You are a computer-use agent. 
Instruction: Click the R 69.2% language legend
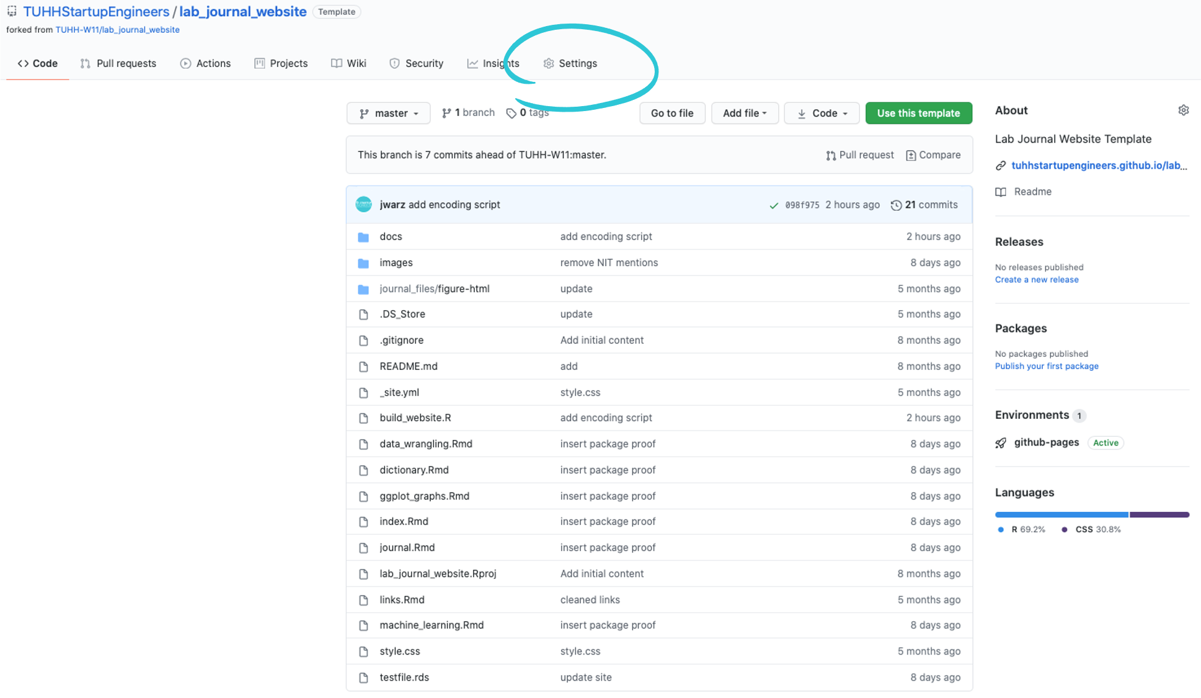point(1021,529)
